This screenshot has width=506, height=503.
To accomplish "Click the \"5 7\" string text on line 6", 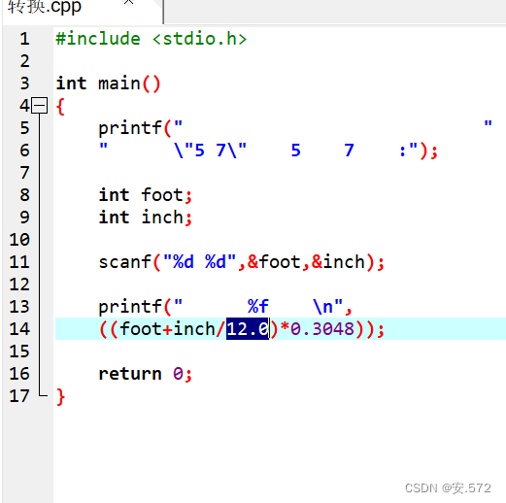I will [x=210, y=151].
